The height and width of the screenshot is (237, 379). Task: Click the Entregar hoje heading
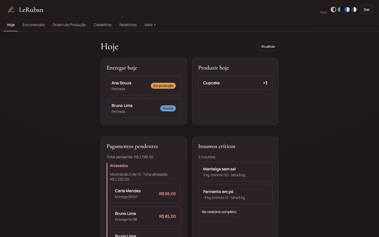coord(122,68)
